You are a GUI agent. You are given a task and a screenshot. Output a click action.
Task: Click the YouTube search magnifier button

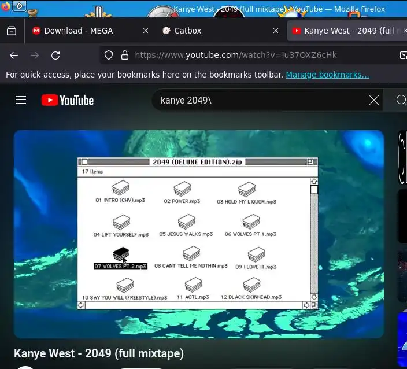click(401, 100)
